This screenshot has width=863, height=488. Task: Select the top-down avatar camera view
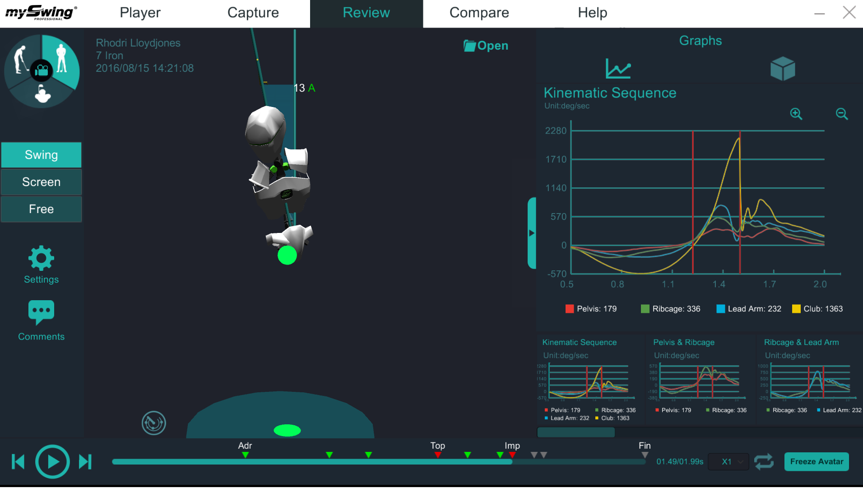[x=43, y=94]
